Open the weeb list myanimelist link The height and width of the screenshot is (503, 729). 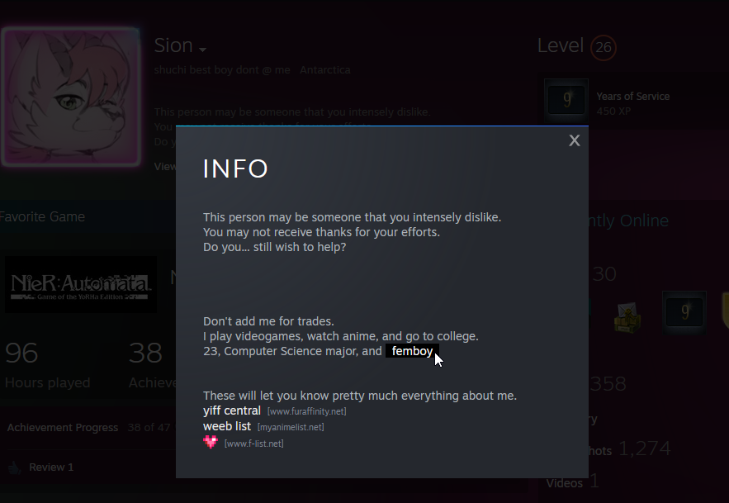point(227,426)
